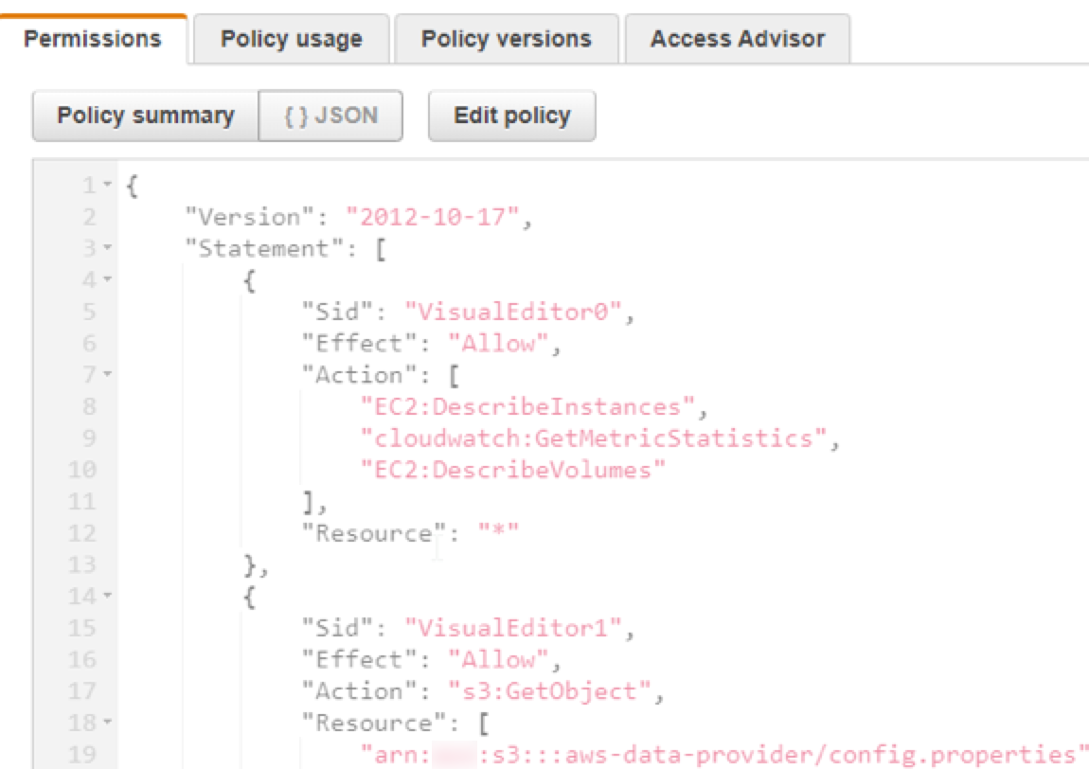Collapse the Action array on line 7
1089x769 pixels.
[x=107, y=375]
